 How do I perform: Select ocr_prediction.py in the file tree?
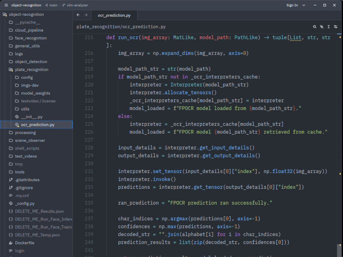pos(36,125)
